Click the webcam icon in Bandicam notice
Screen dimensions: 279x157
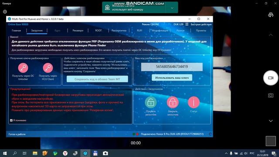107,7
